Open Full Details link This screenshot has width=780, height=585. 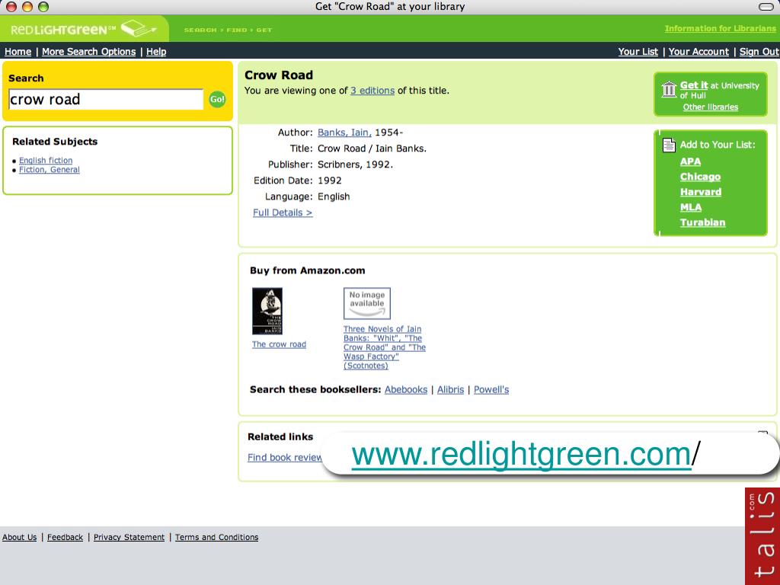click(283, 213)
